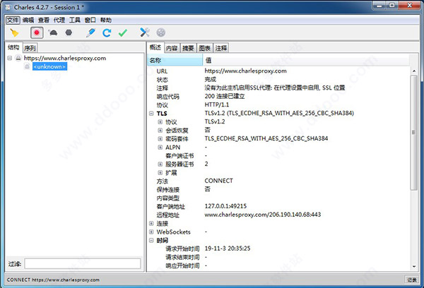This screenshot has height=288, width=424.
Task: Select the <unknown> request entry
Action: click(49, 66)
